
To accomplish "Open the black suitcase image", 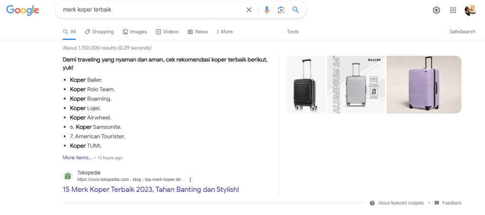I will (x=305, y=85).
